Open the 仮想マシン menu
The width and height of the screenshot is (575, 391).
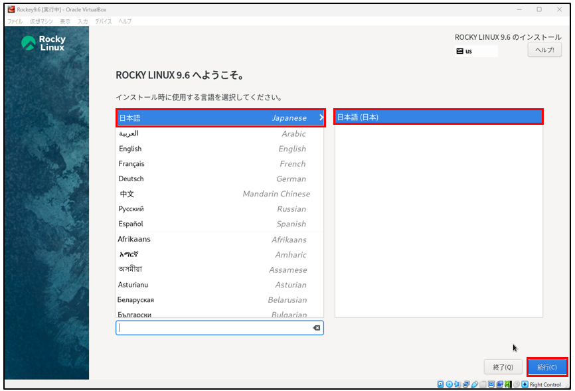[41, 21]
